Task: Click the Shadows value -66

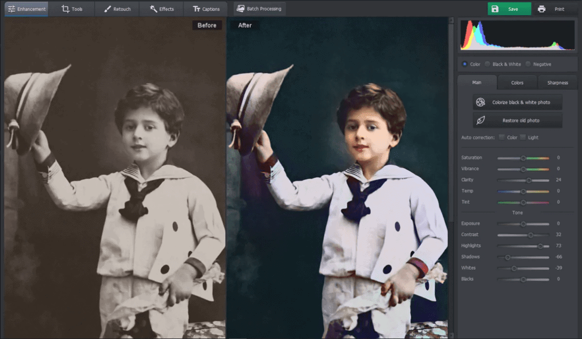Action: click(x=559, y=257)
